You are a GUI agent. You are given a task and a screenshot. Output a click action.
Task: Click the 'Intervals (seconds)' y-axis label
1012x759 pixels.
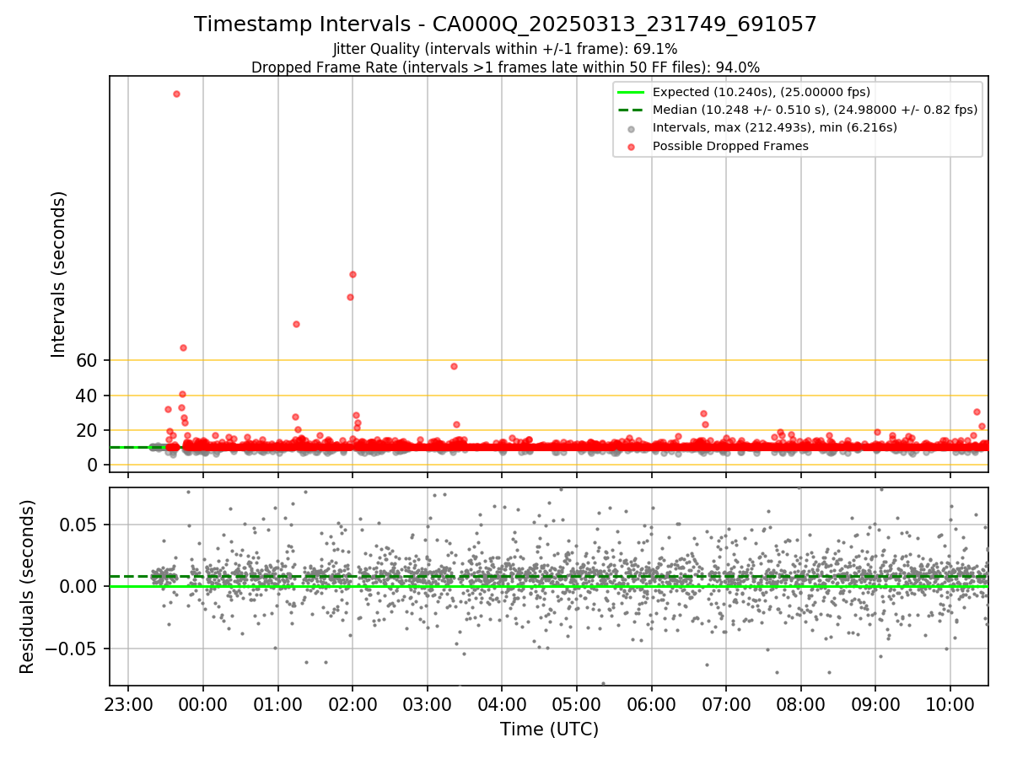[x=59, y=273]
